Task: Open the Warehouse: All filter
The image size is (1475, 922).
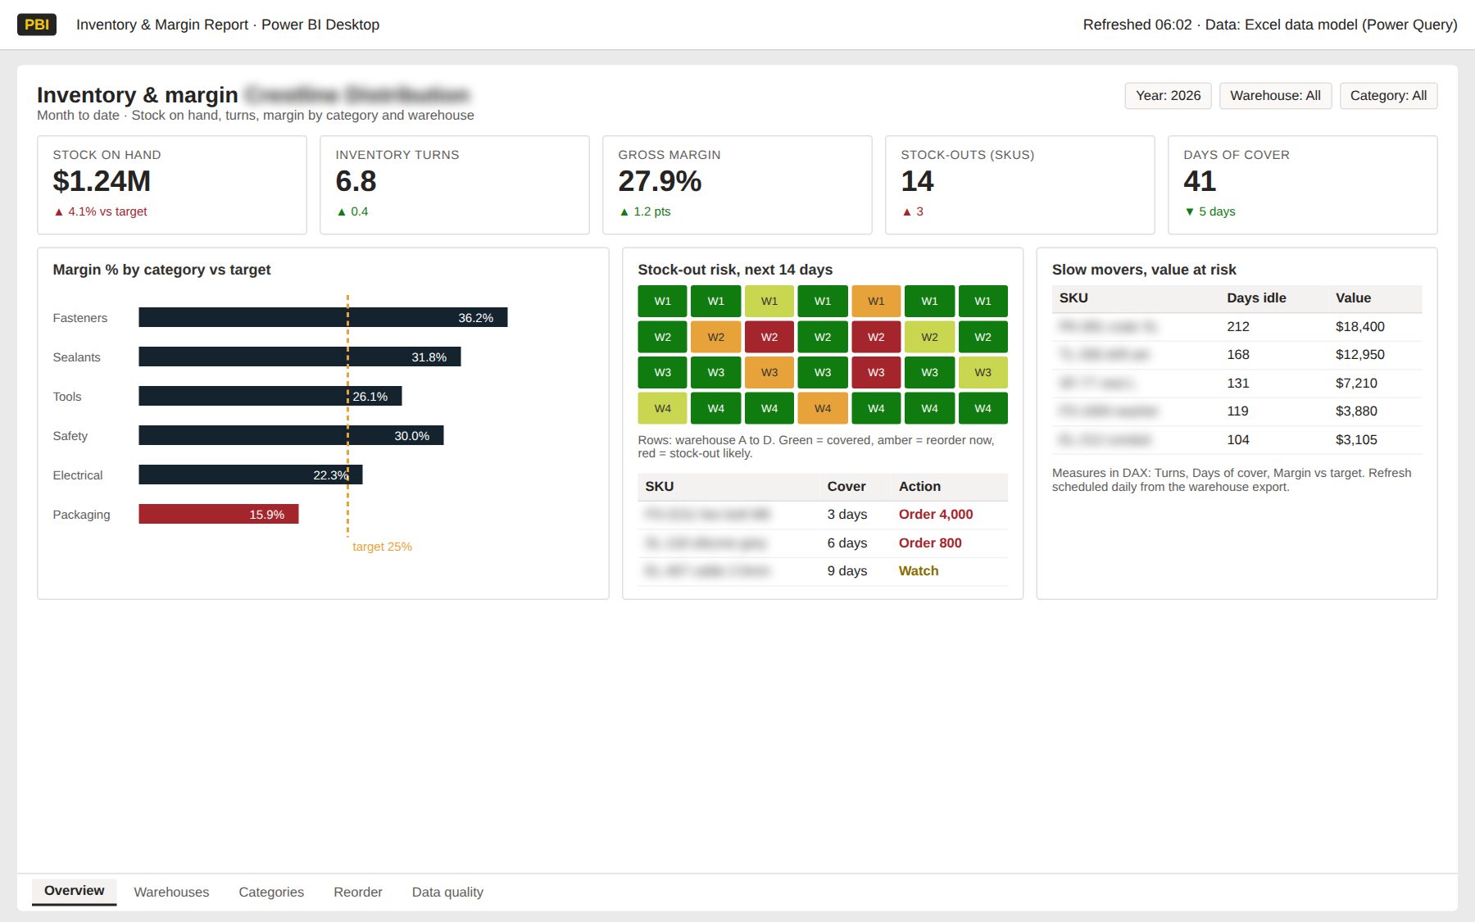Action: pos(1275,96)
